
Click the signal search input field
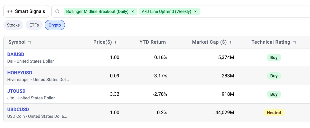[x=254, y=11]
